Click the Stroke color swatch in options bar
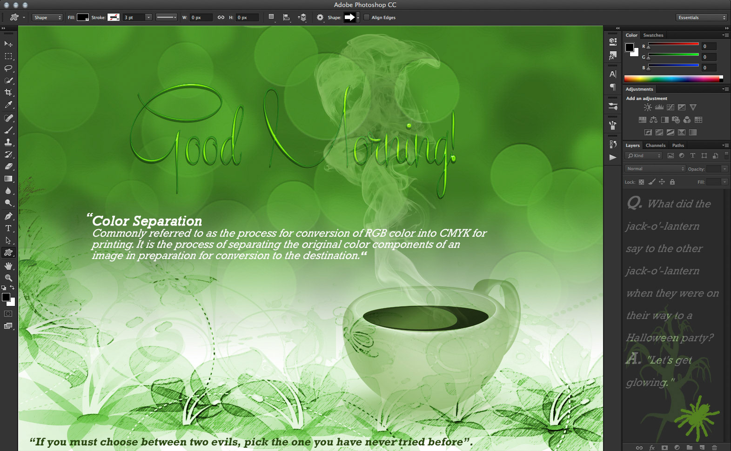 click(114, 17)
